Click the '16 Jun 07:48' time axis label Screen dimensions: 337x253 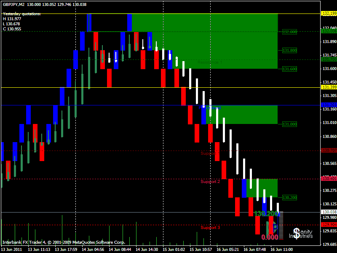255,250
